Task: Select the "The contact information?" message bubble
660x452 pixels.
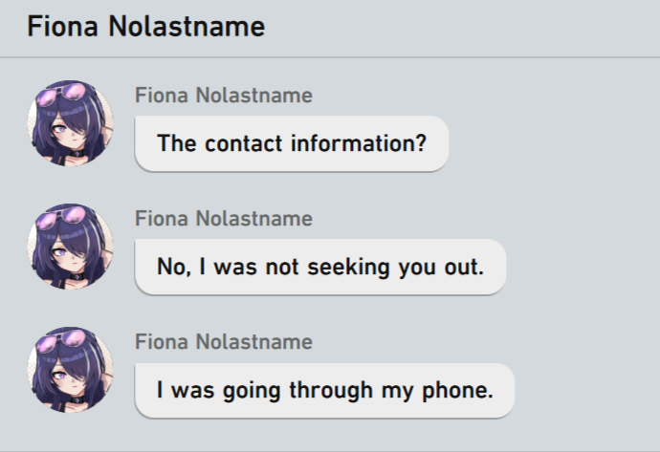Action: click(291, 144)
